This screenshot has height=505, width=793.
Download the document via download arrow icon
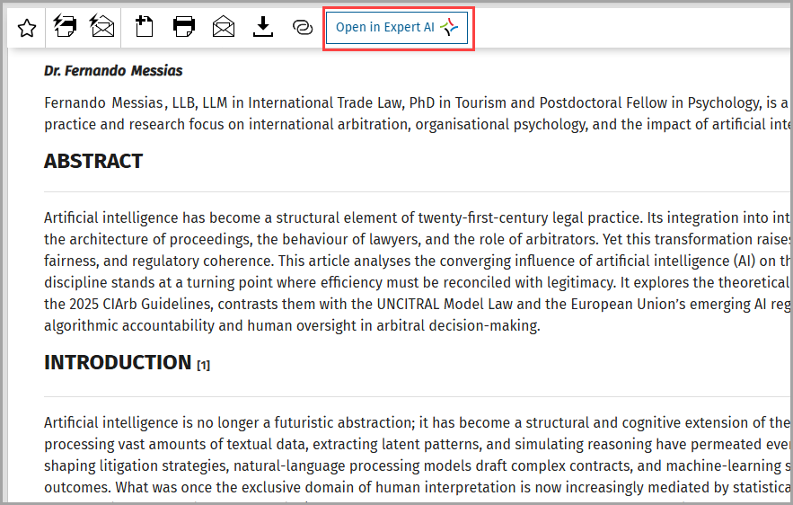[x=263, y=27]
